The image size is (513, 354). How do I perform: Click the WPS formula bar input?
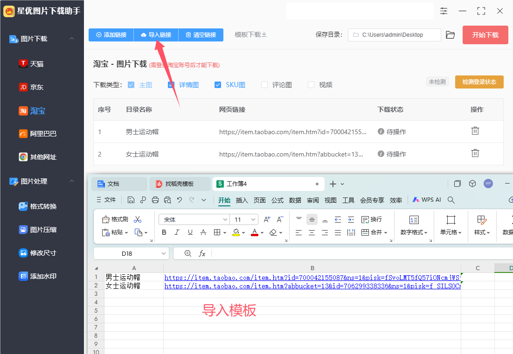(x=361, y=254)
